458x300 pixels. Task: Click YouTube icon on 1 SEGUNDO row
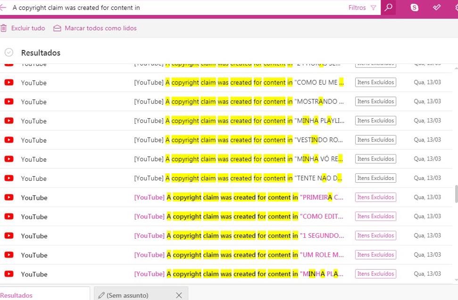[9, 235]
